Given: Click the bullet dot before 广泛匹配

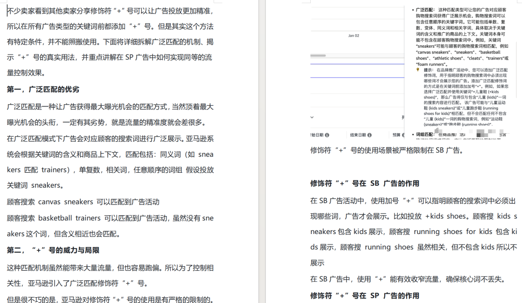Looking at the screenshot, I should pyautogui.click(x=412, y=10).
